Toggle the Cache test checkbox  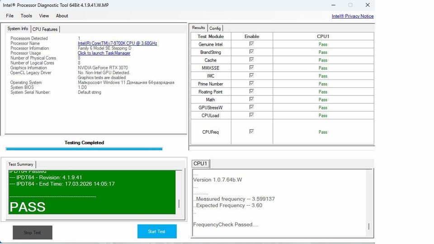point(252,60)
